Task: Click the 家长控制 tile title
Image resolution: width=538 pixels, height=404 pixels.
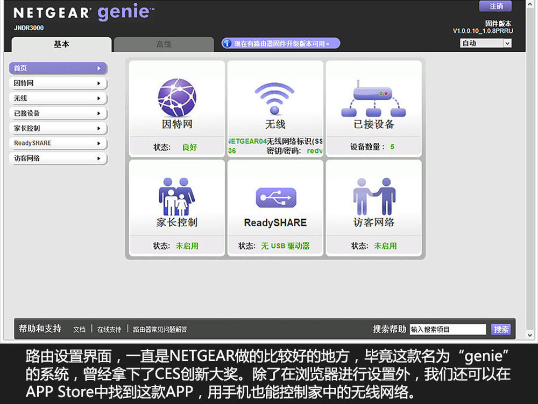Action: (177, 222)
